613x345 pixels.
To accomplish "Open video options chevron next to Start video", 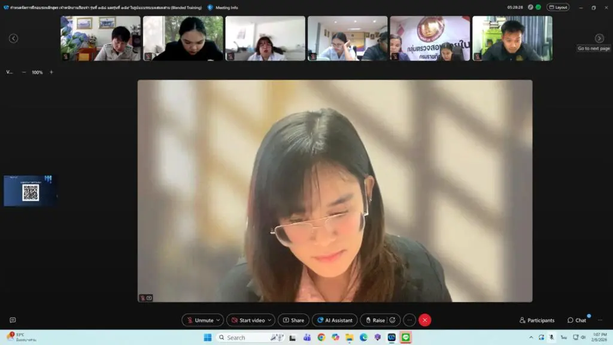I will [x=270, y=320].
